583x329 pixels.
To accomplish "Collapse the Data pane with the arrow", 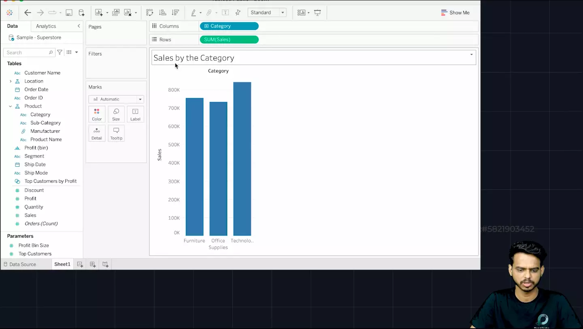I will click(x=79, y=26).
